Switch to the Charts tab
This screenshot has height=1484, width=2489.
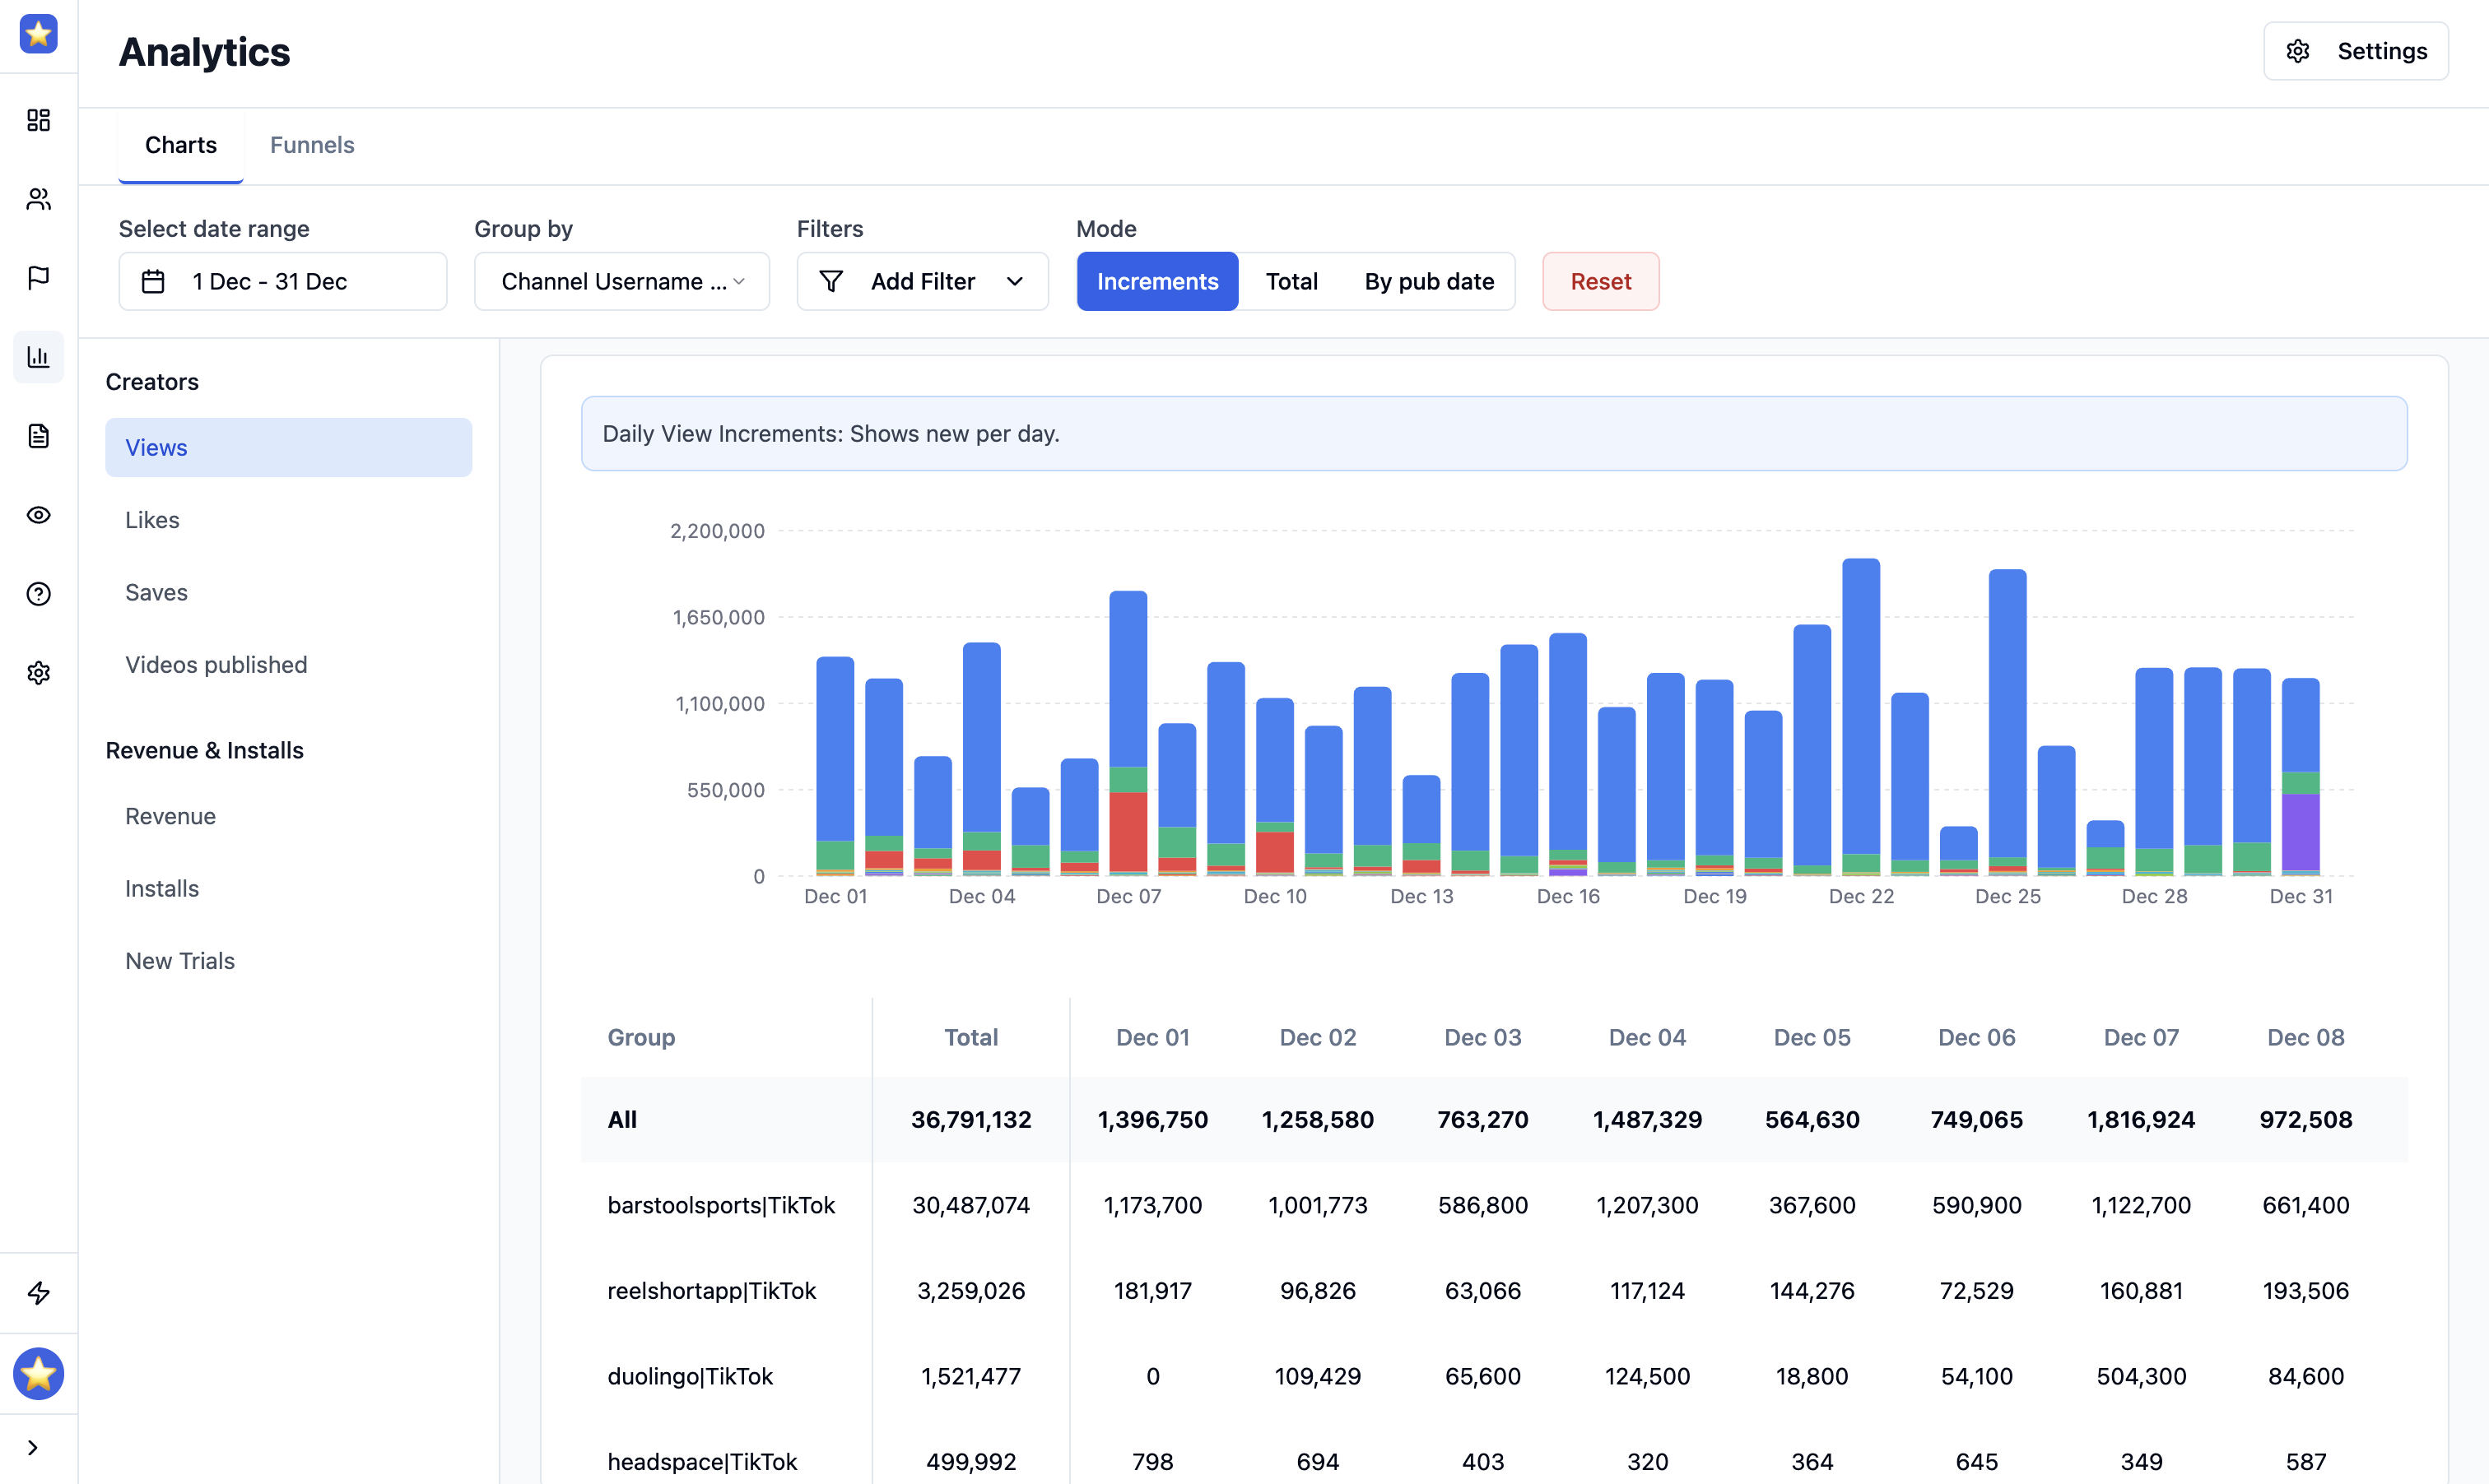181,145
